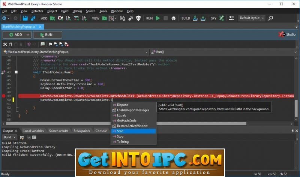Open the Window menu
The image size is (300, 177).
[117, 11]
